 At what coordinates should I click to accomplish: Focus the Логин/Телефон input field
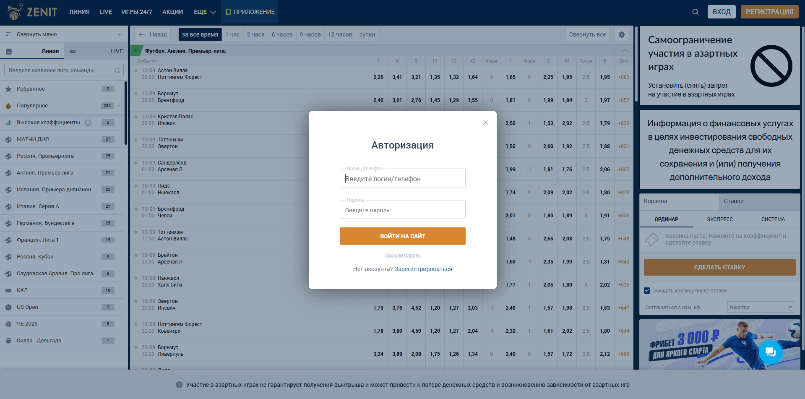pos(403,179)
